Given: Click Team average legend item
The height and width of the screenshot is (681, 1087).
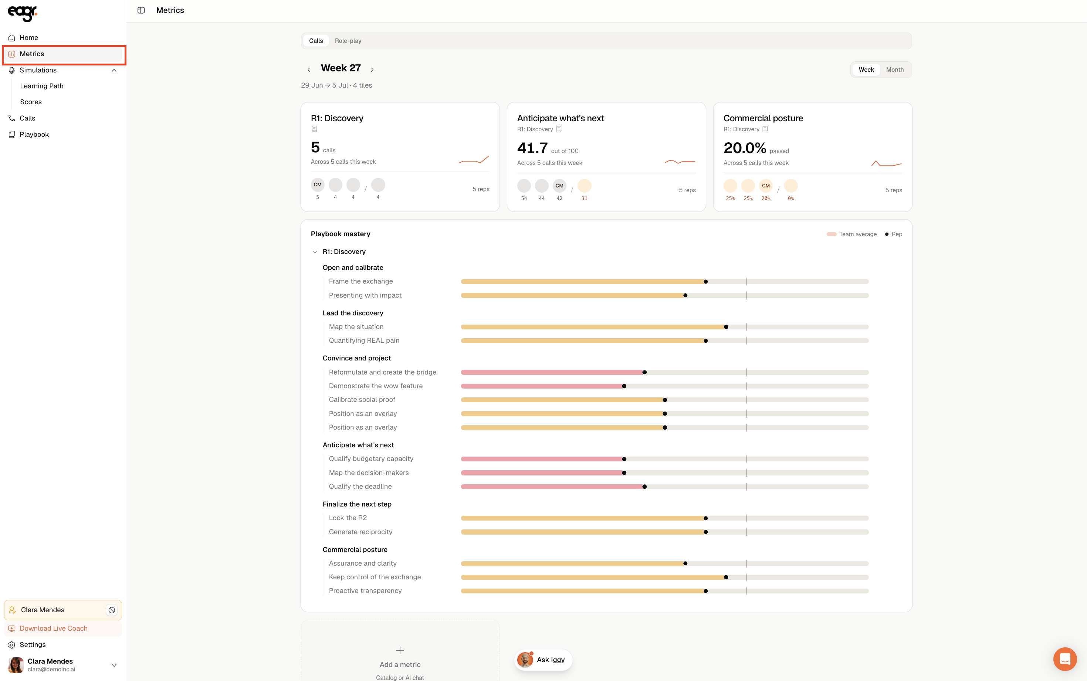Looking at the screenshot, I should coord(851,234).
